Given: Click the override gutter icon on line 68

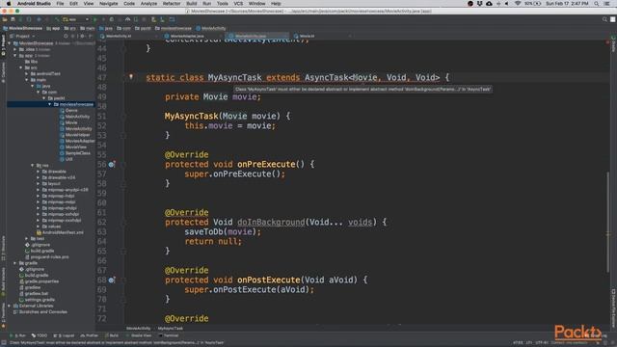Looking at the screenshot, I should [x=112, y=280].
